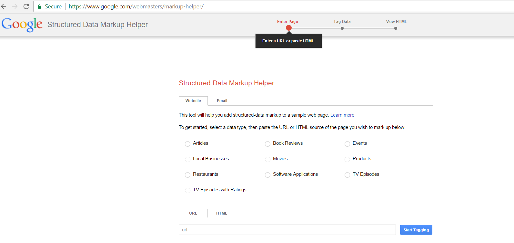The image size is (514, 243).
Task: Select the Events radio button
Action: [x=347, y=144]
